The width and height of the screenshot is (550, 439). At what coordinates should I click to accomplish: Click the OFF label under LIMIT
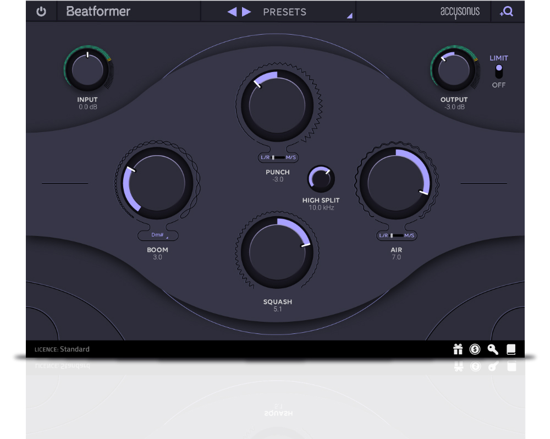point(499,85)
